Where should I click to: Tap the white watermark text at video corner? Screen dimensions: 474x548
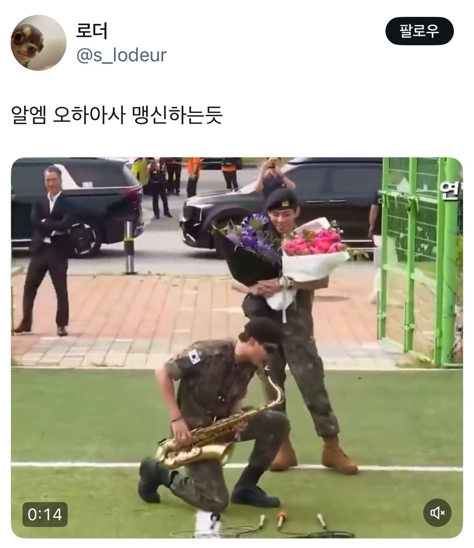point(450,191)
